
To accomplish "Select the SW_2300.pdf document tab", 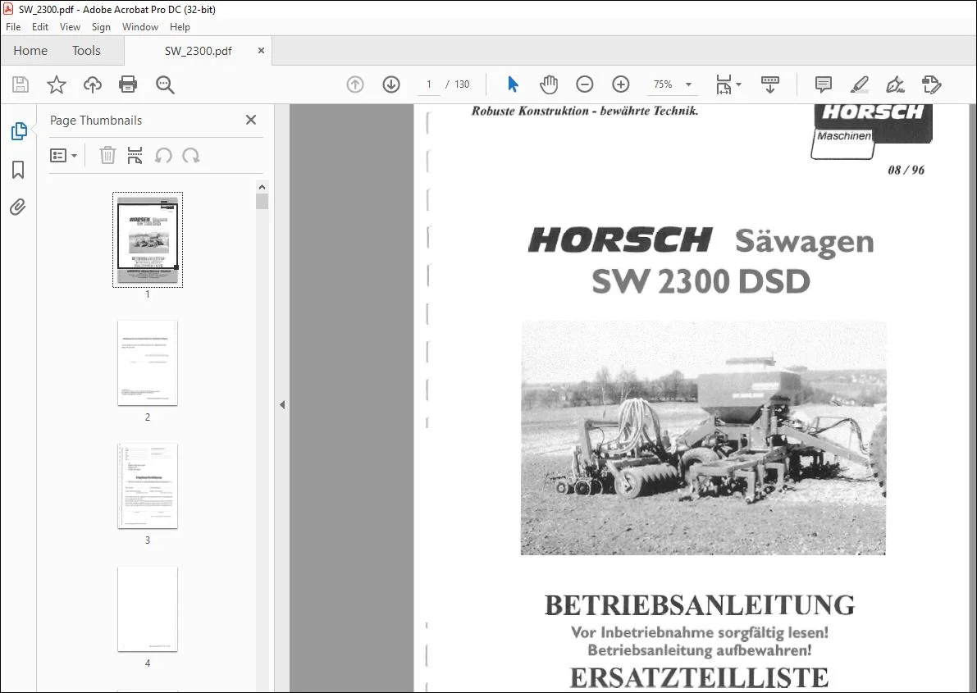I will coord(199,51).
